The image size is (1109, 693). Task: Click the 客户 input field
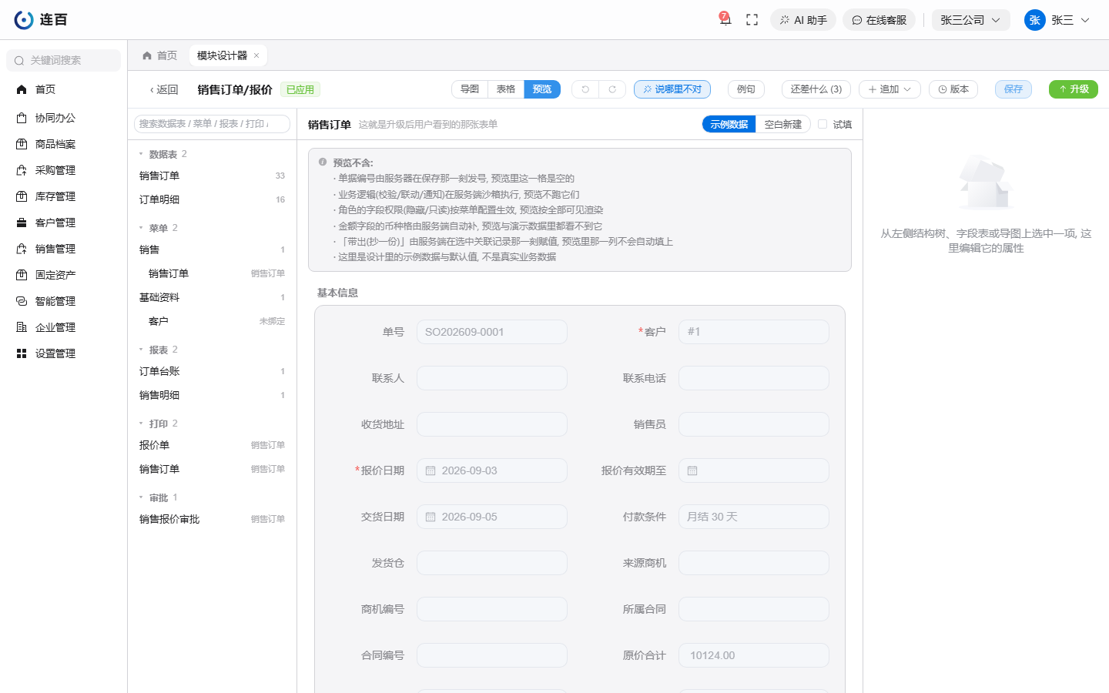click(x=754, y=332)
